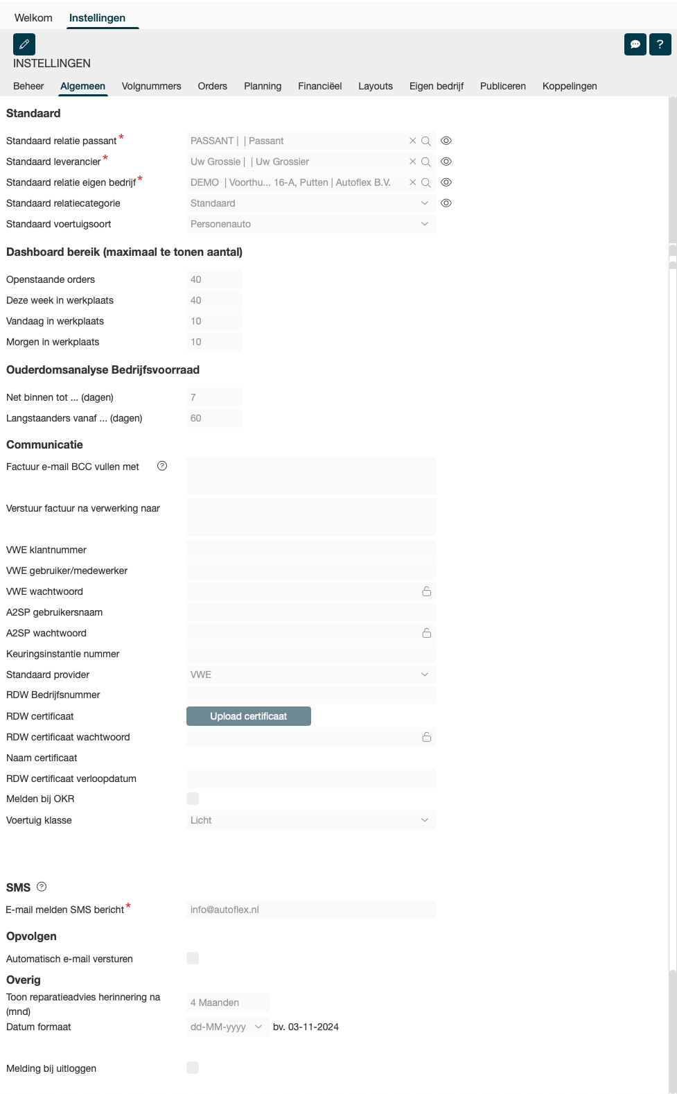Click the VWE wachtwoord lock icon

[427, 591]
